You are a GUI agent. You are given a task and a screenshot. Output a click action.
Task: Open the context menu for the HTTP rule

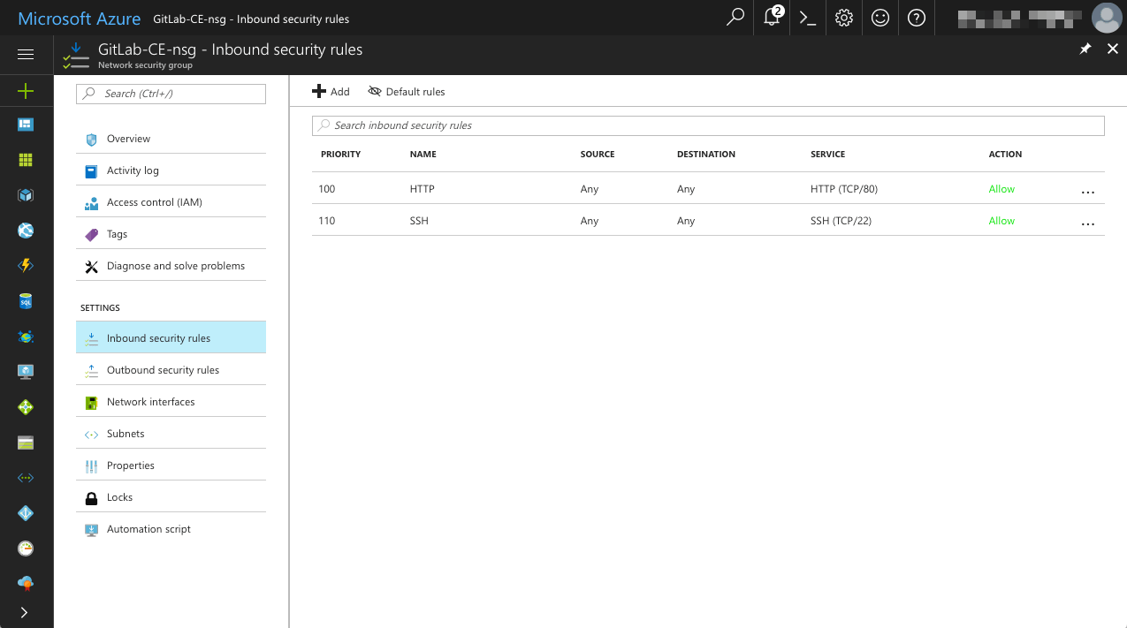coord(1088,189)
